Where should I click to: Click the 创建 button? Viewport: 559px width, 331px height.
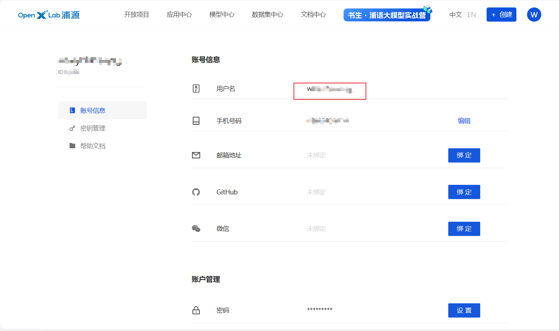501,15
